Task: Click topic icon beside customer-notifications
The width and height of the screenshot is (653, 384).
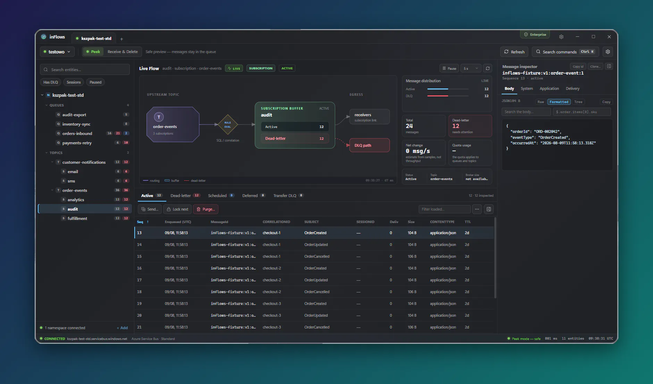Action: (x=58, y=162)
